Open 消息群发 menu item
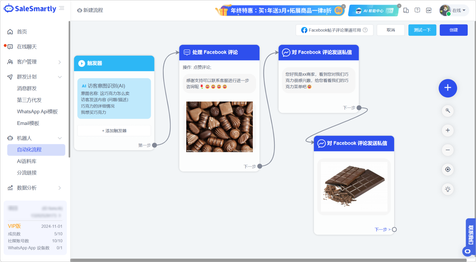Screen dimensions: 476x262 [x=27, y=89]
